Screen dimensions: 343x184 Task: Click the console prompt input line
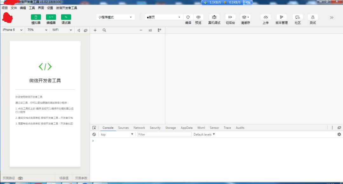click(x=217, y=141)
